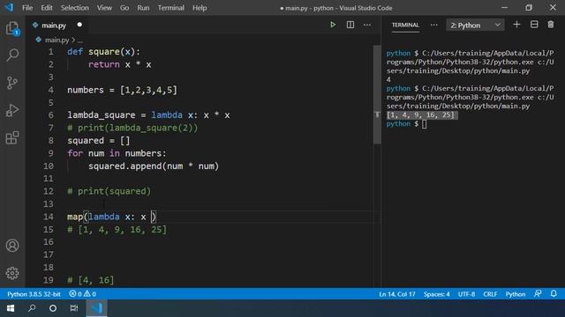Open the Windows Start menu

[x=11, y=308]
